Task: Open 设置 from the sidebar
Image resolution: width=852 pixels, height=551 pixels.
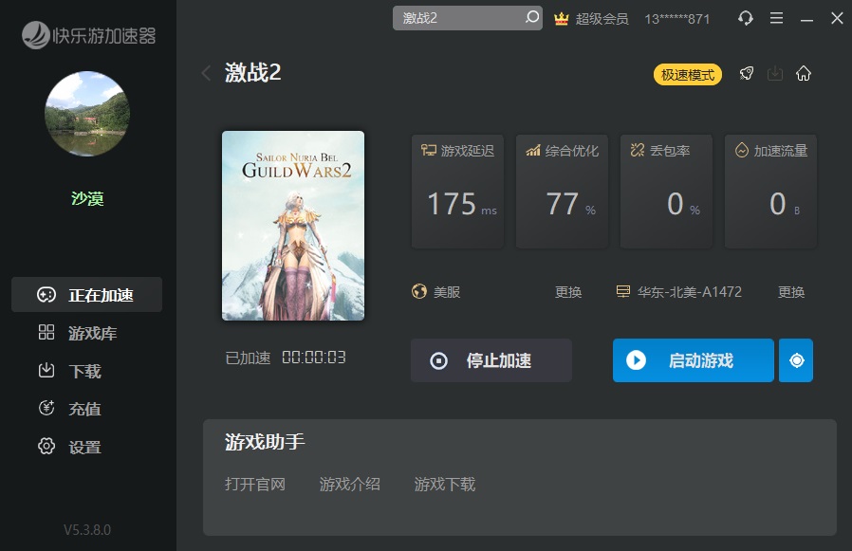Action: 84,447
